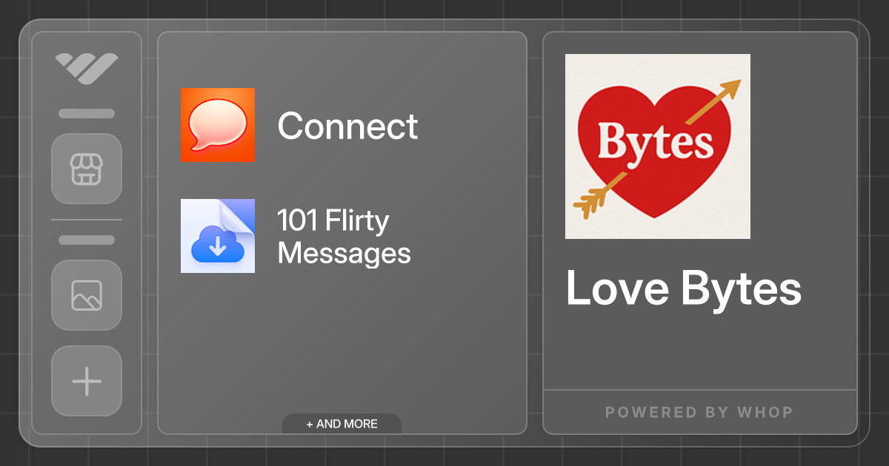
Task: Click the Whop logo in the sidebar
Action: (x=86, y=68)
